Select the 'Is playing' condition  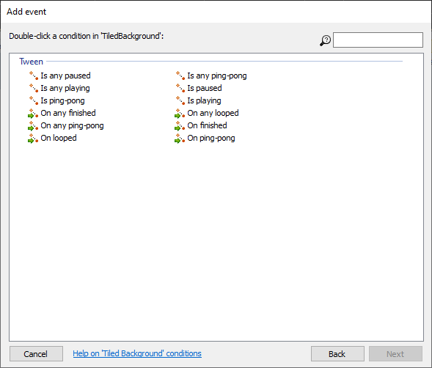(204, 101)
